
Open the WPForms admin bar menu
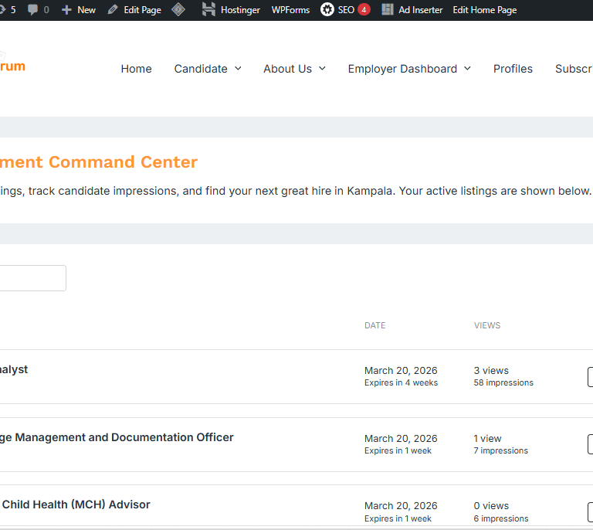(290, 10)
